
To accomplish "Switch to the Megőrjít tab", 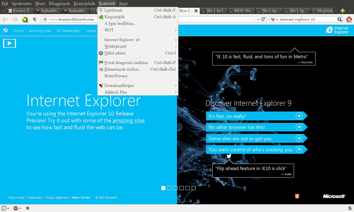I will (322, 11).
